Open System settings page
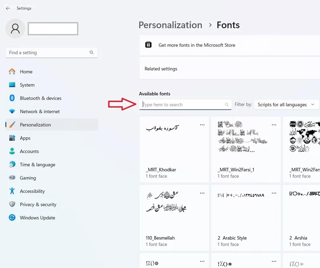320x268 pixels. click(52, 85)
